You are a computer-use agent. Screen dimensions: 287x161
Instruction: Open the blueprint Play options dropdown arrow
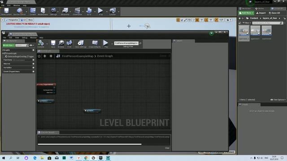click(x=112, y=44)
